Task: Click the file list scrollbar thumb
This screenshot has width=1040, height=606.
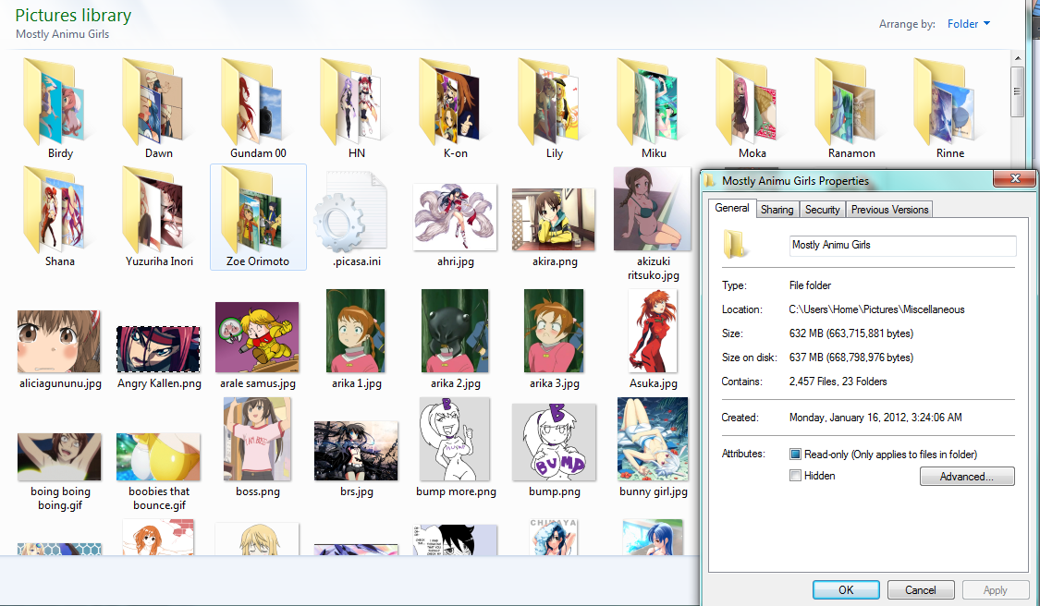Action: pos(1018,91)
